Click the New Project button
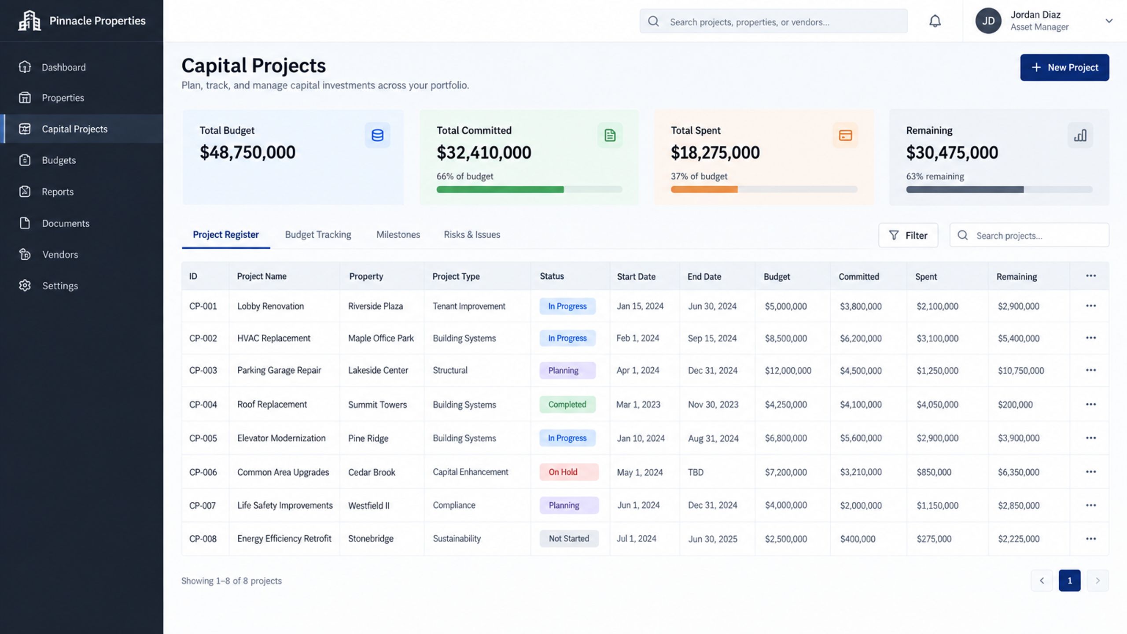Viewport: 1127px width, 634px height. pos(1064,67)
